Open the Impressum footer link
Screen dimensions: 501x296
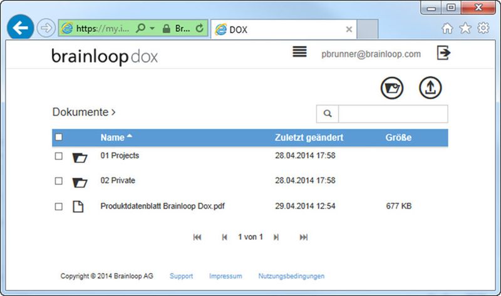tap(225, 276)
